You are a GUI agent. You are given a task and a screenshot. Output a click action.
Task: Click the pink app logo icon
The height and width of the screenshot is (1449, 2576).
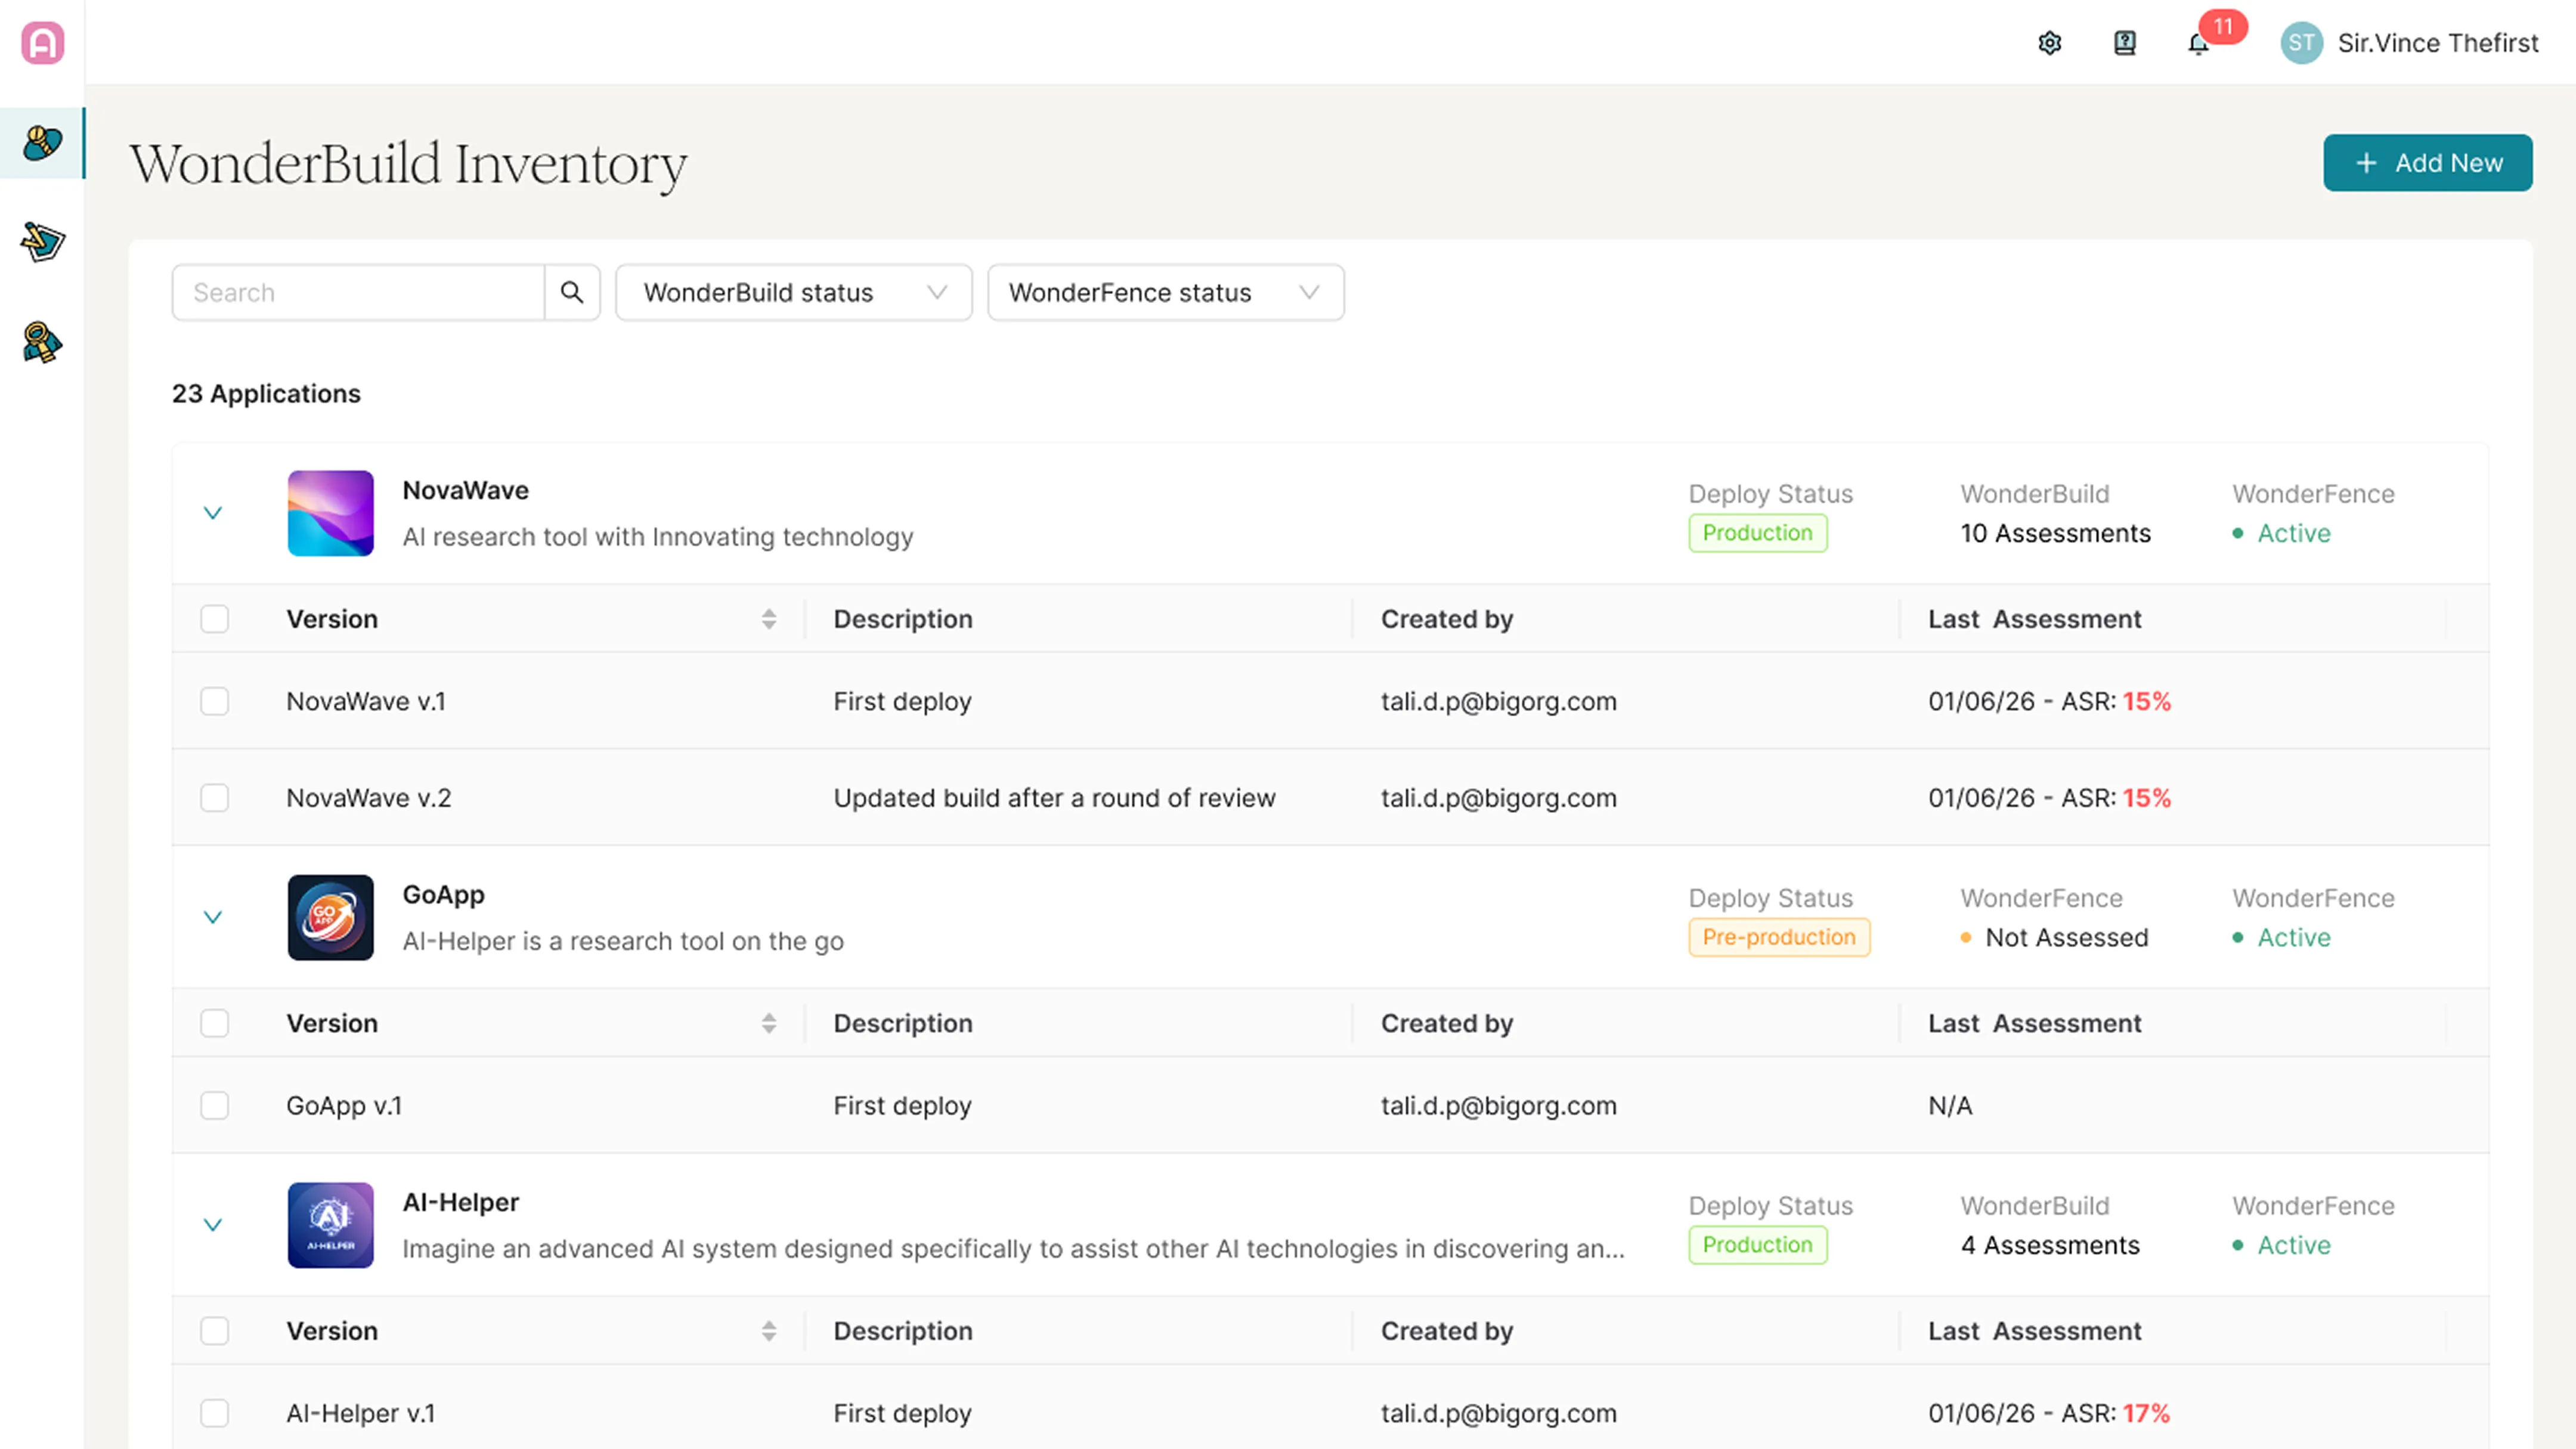(x=42, y=42)
